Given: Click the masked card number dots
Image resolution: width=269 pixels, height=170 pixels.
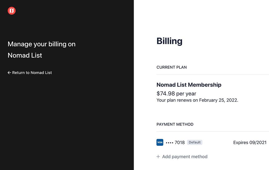Looking at the screenshot, I should (x=169, y=142).
